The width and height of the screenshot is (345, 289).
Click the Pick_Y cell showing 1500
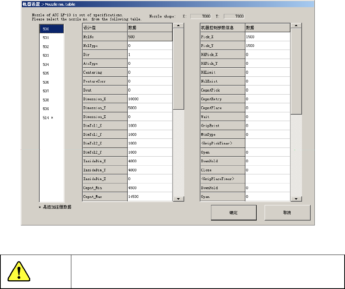click(x=268, y=46)
